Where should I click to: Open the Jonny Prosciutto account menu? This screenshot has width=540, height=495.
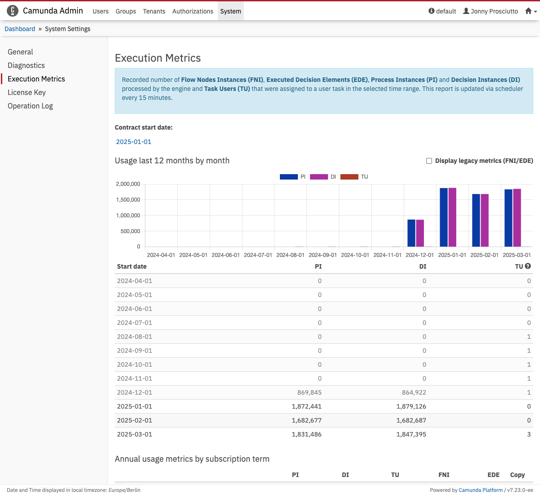pyautogui.click(x=494, y=11)
